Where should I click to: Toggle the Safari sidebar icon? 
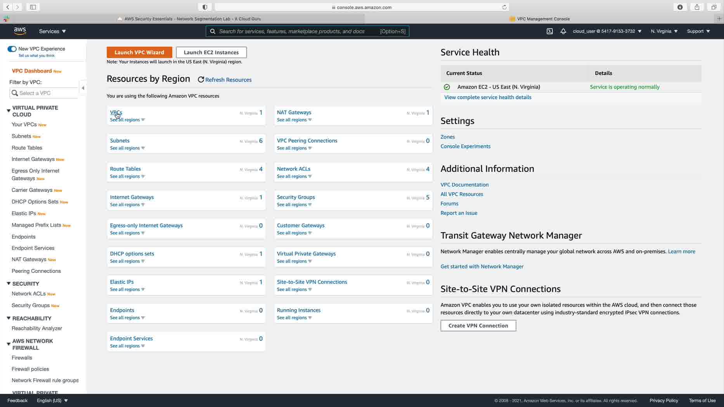33,7
